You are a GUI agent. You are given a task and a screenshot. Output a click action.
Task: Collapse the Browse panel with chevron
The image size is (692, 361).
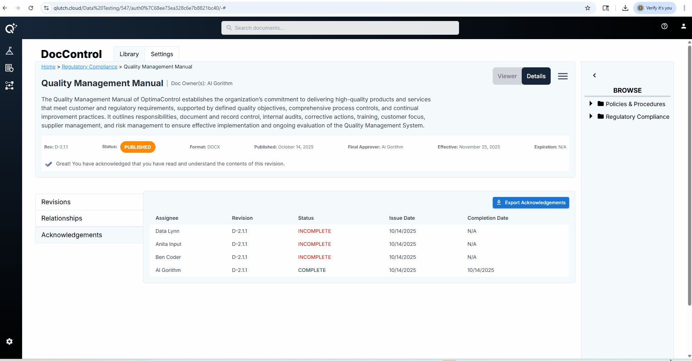point(595,75)
